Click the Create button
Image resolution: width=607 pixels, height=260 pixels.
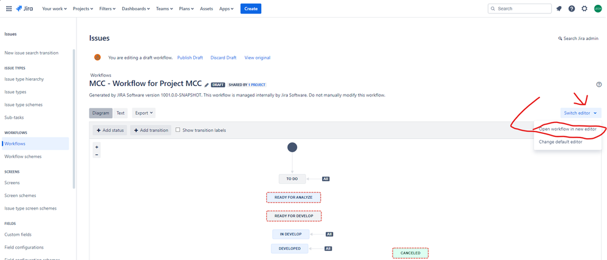coord(251,8)
